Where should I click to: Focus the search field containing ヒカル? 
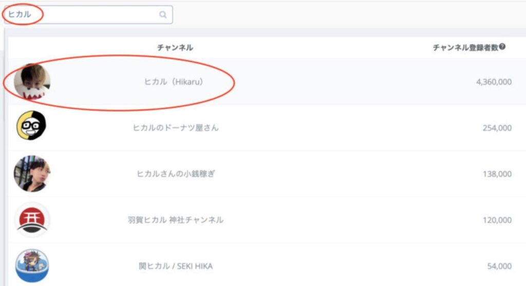pos(88,14)
